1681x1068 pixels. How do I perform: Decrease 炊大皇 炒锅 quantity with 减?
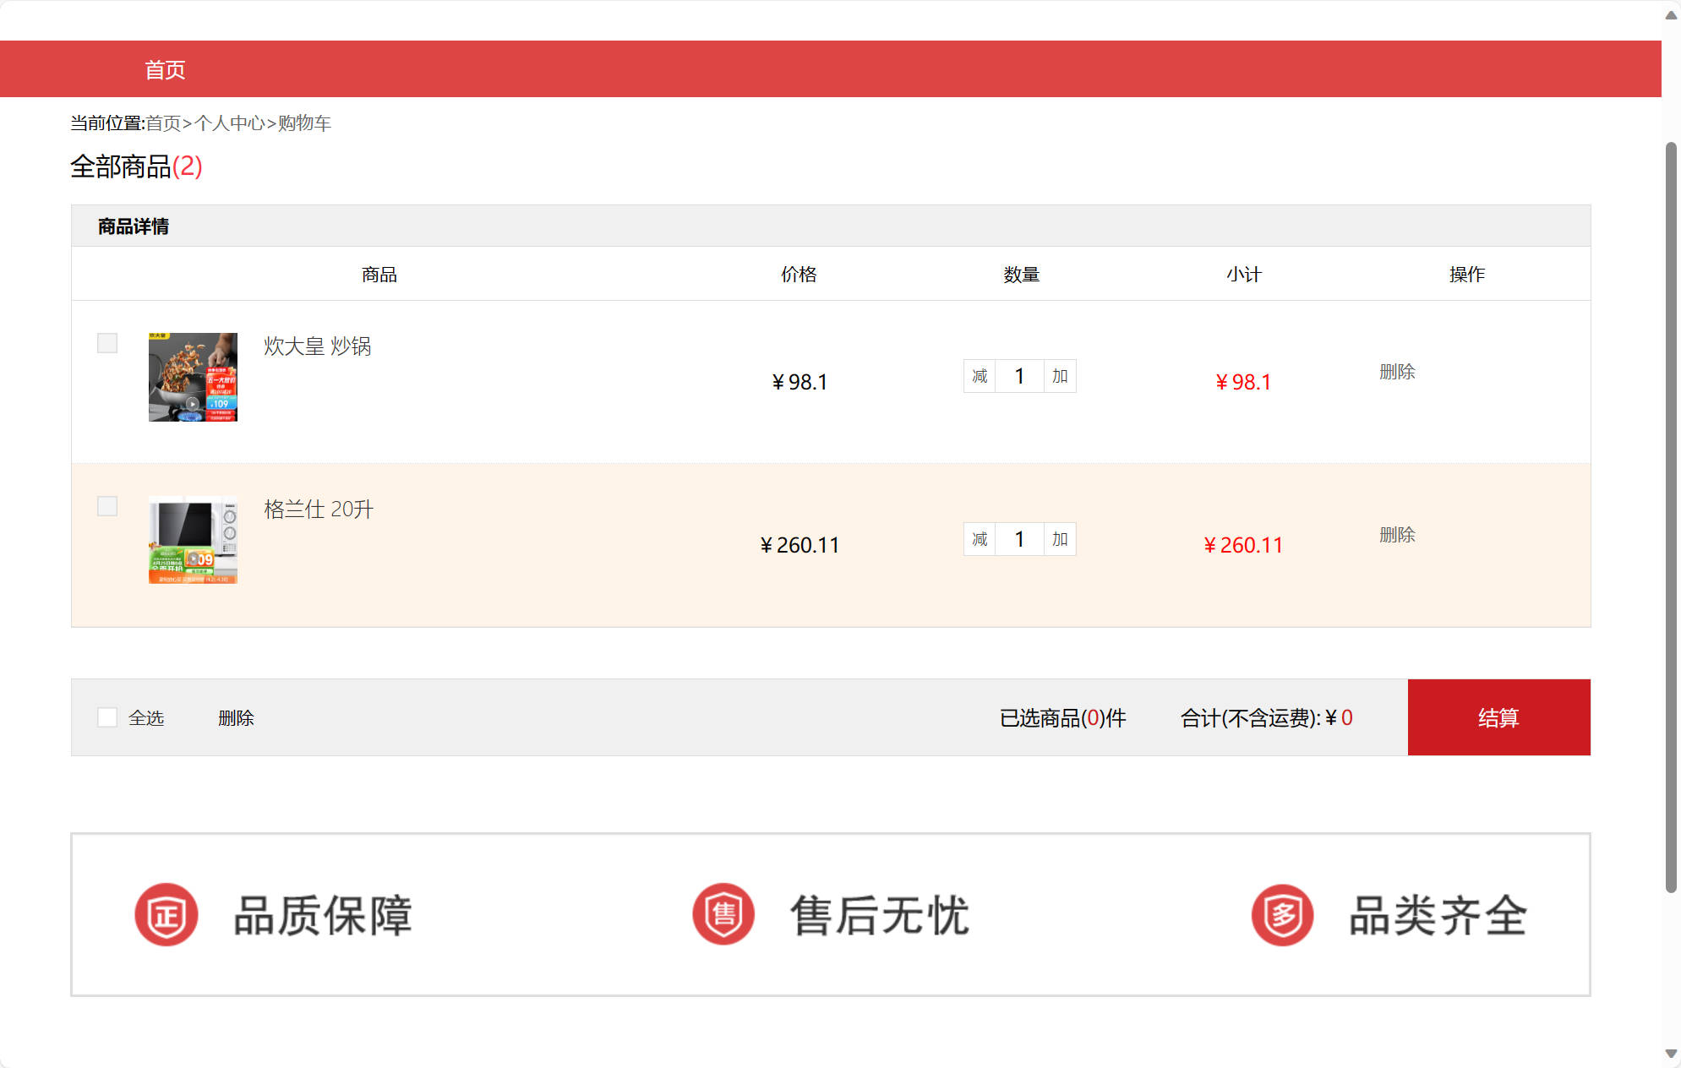980,376
